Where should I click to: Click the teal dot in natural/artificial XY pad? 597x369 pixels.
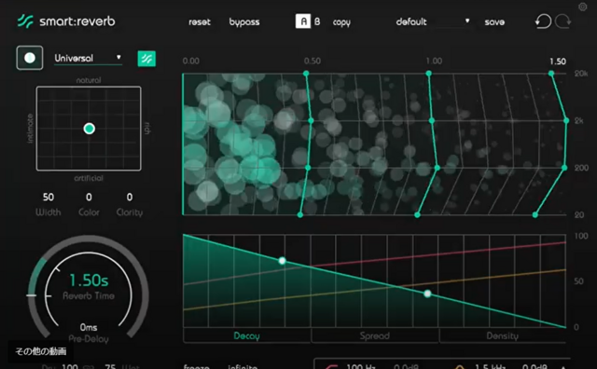point(90,129)
